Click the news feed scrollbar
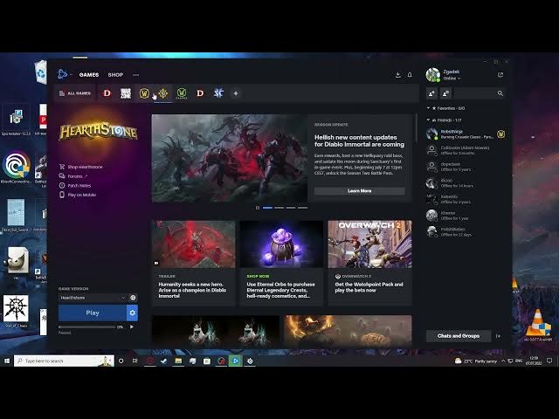The height and width of the screenshot is (419, 559). [x=416, y=128]
